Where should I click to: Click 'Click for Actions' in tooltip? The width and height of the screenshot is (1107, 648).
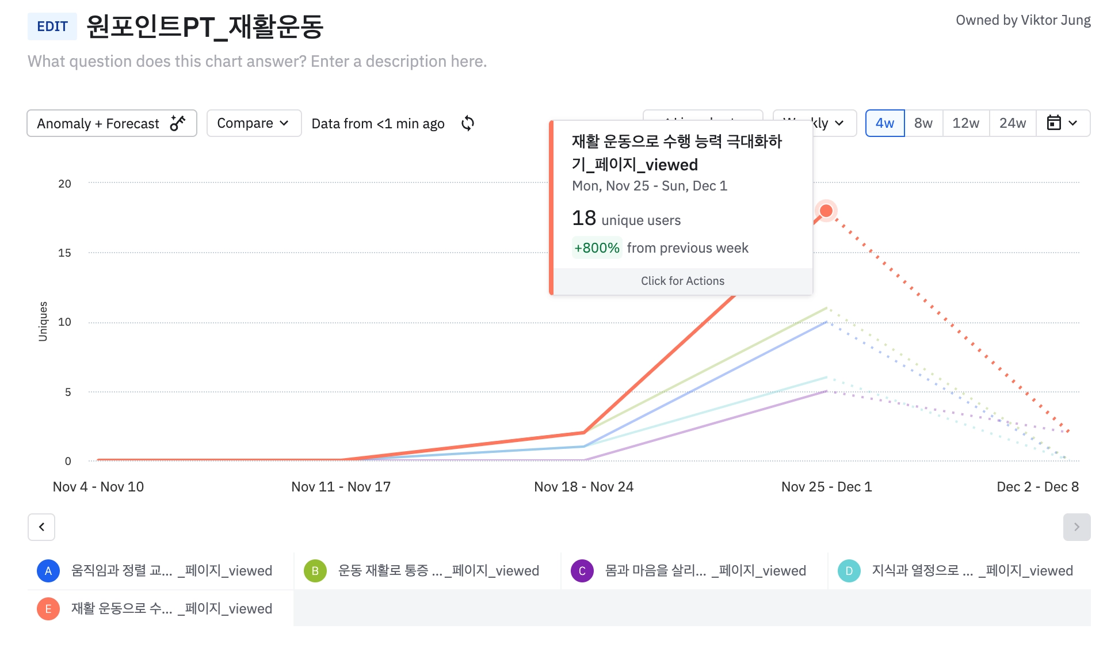pos(682,281)
